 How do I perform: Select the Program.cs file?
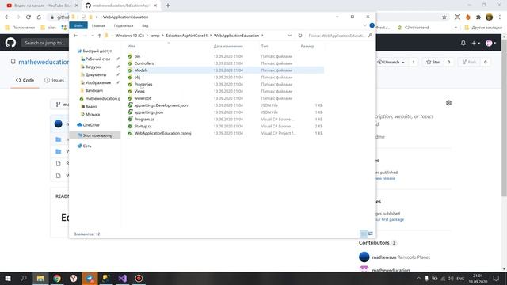click(144, 120)
